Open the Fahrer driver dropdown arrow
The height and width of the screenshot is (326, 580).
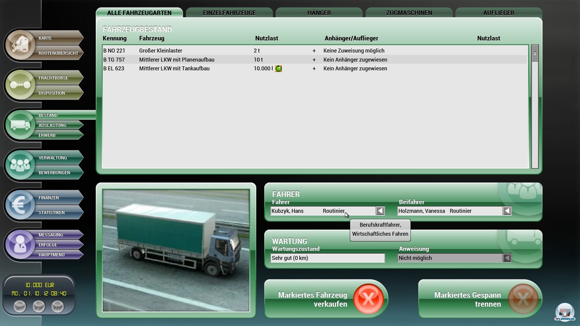pyautogui.click(x=380, y=211)
